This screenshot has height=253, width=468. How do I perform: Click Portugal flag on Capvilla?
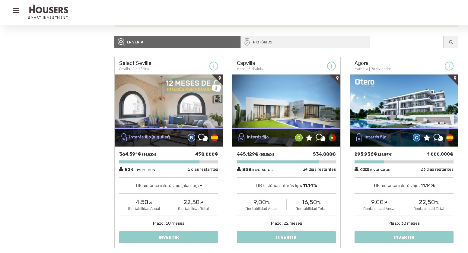pyautogui.click(x=332, y=138)
